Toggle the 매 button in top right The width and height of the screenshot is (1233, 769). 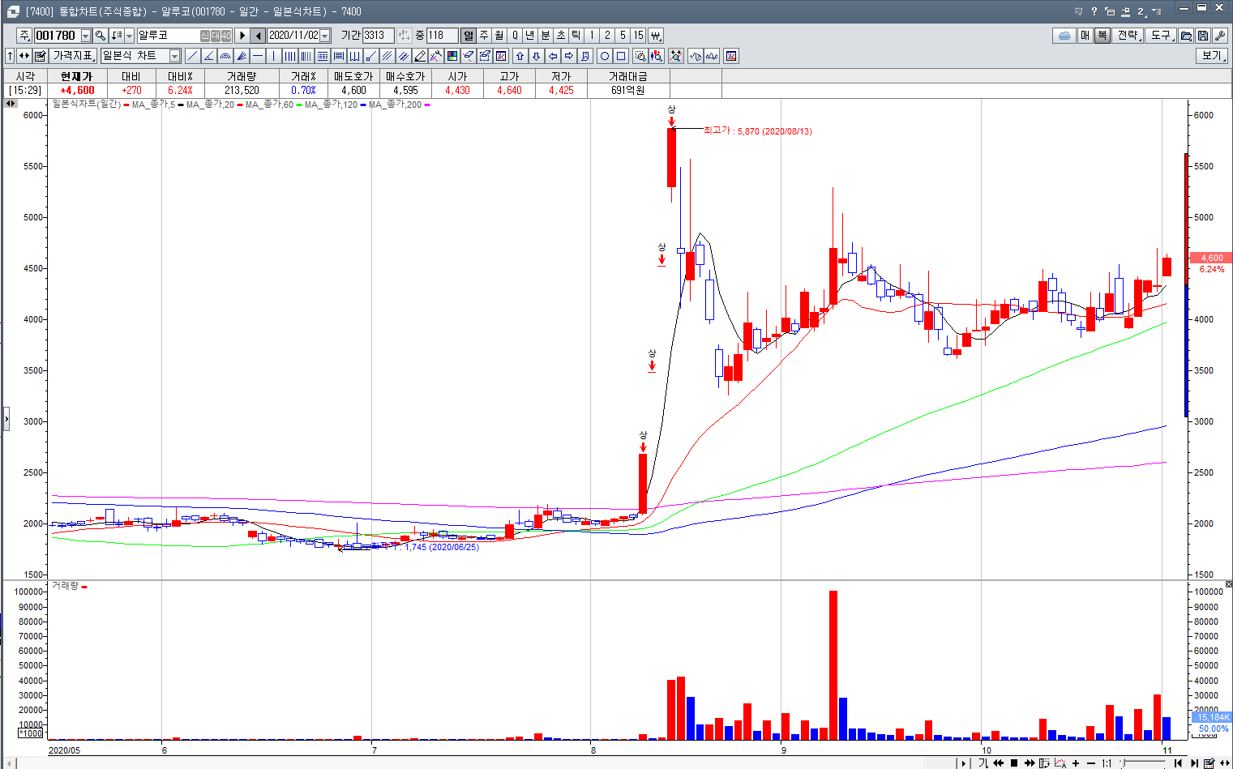[1085, 36]
